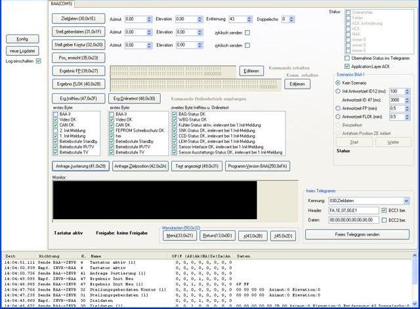Click the log scrollbar up arrow
The image size is (420, 309).
point(414,255)
